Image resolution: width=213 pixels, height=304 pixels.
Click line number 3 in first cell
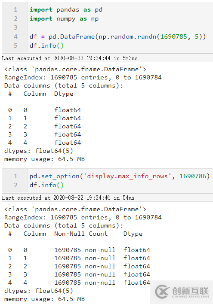[x=15, y=27]
